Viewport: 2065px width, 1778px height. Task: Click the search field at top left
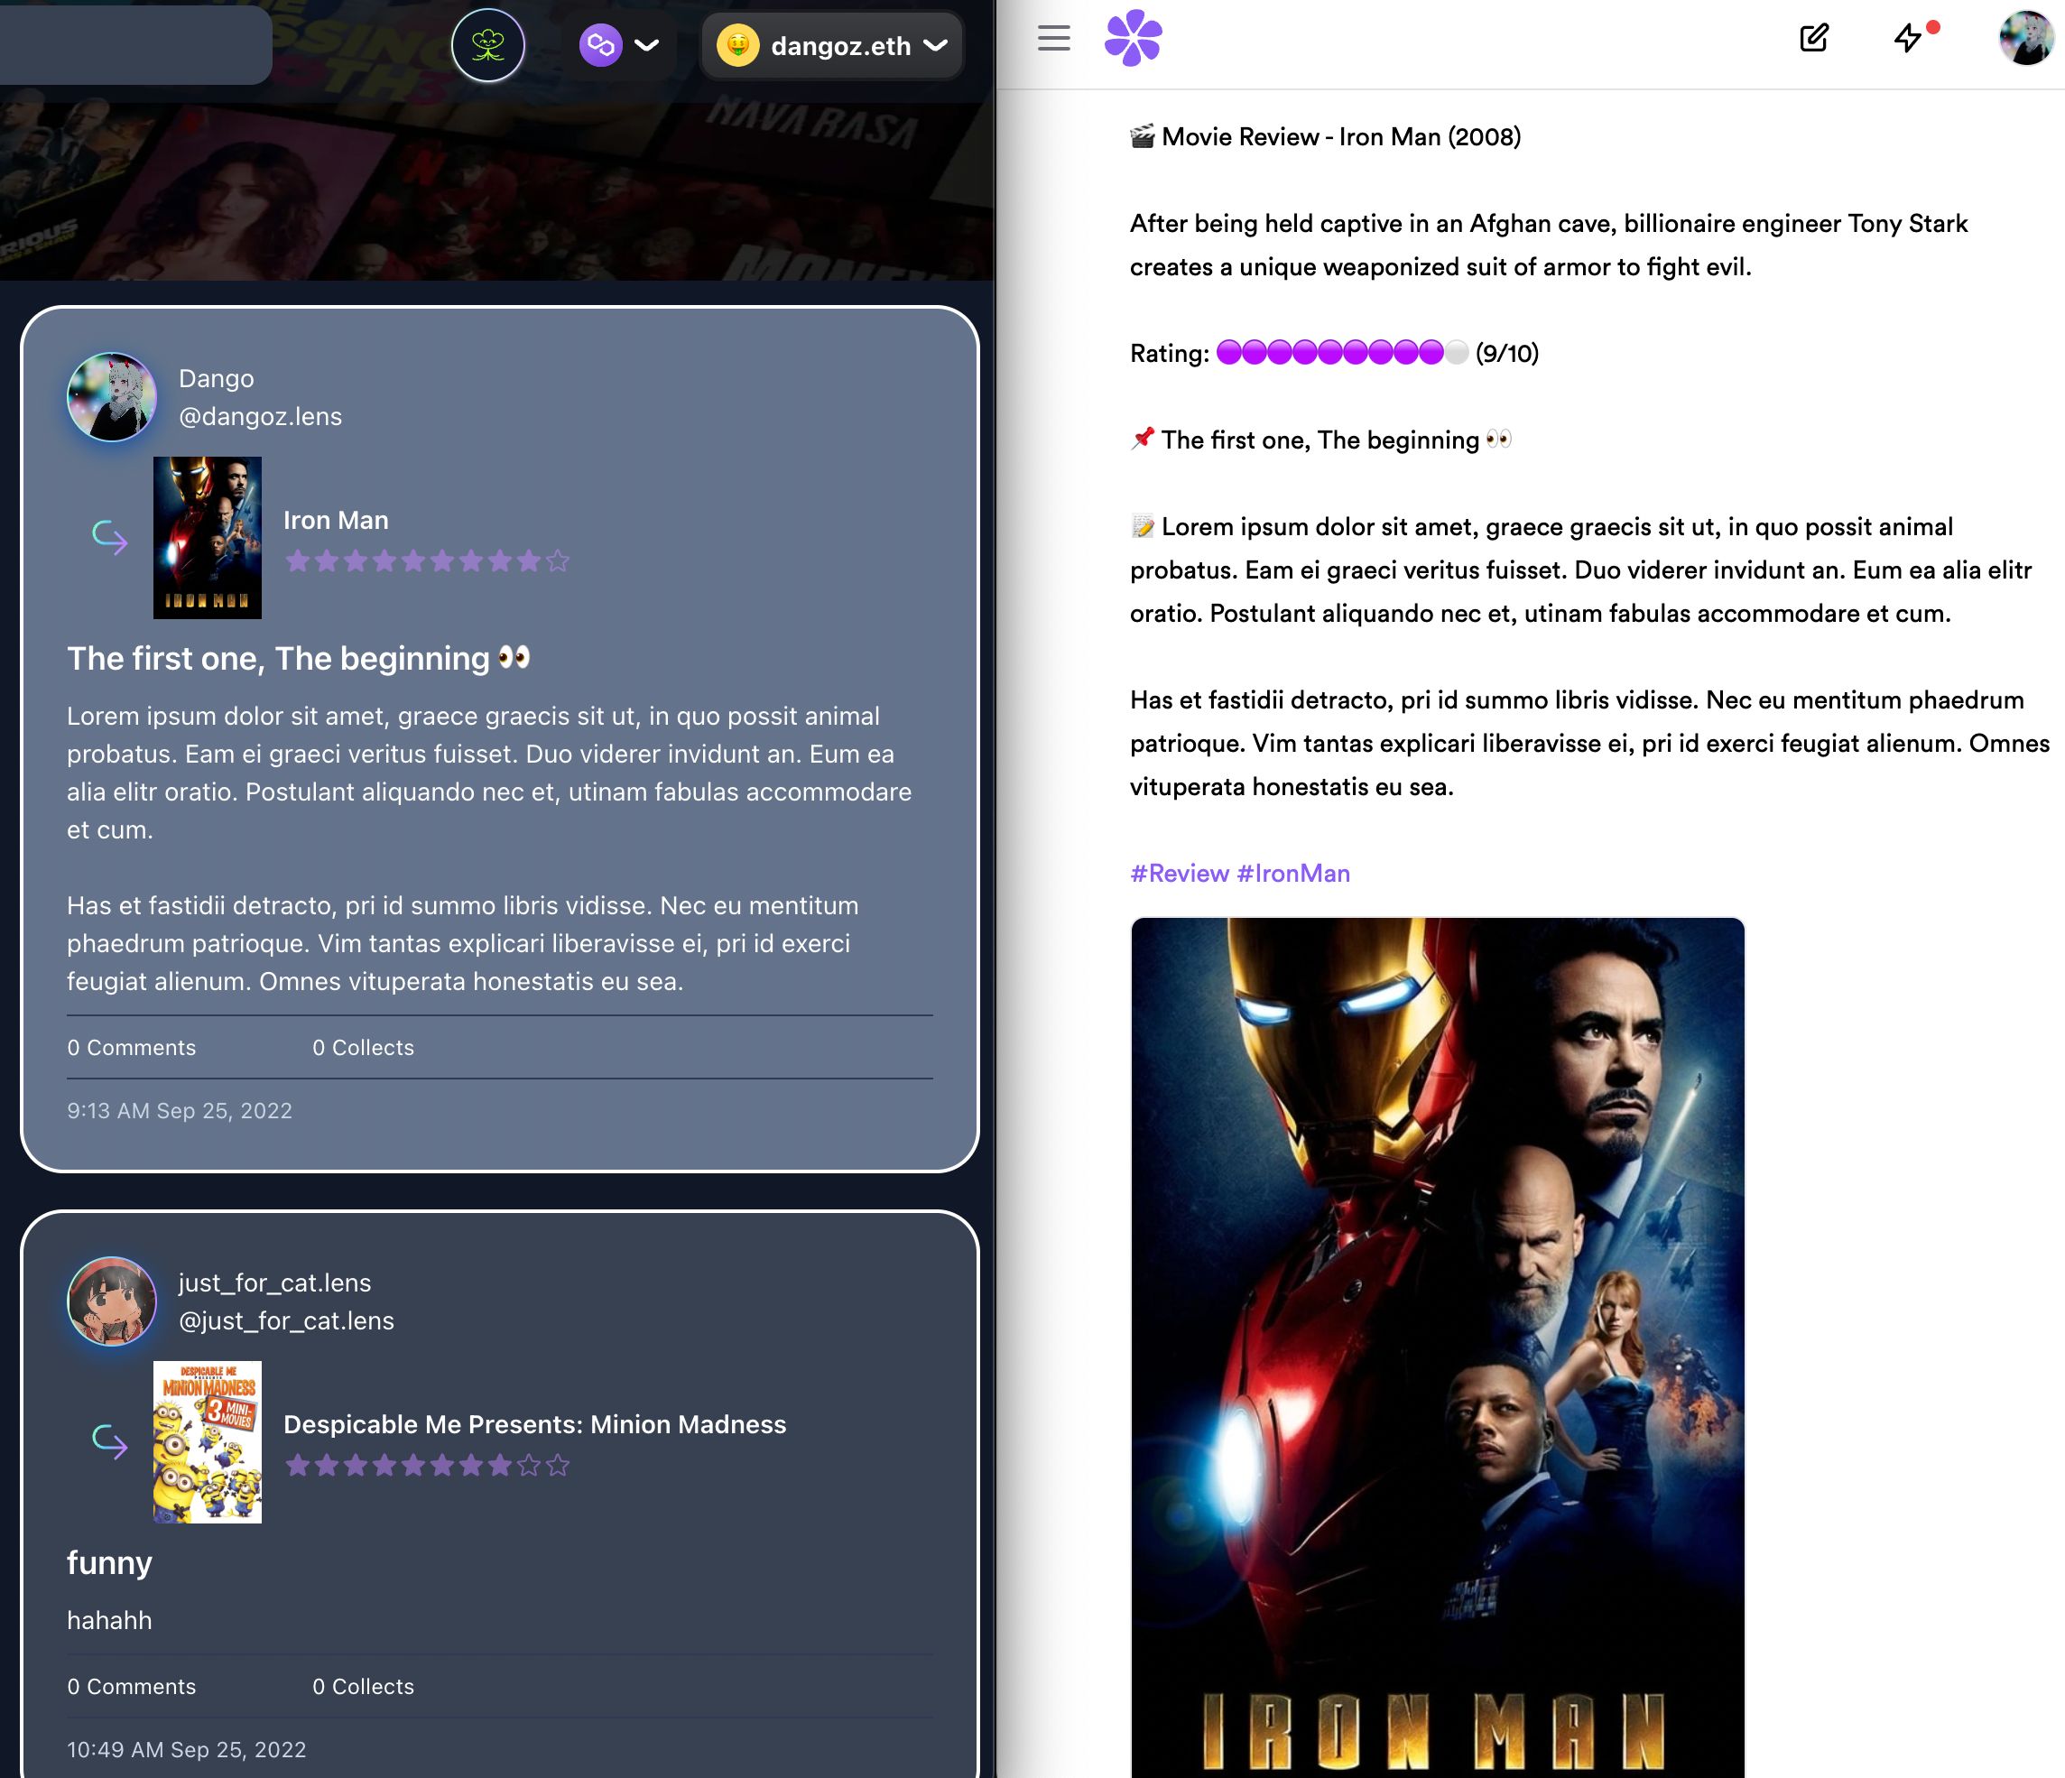coord(135,45)
